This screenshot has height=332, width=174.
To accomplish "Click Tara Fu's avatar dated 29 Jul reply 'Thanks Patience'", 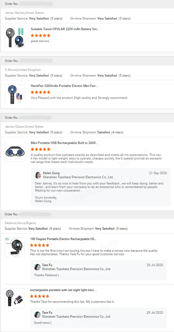I will point(37,267).
